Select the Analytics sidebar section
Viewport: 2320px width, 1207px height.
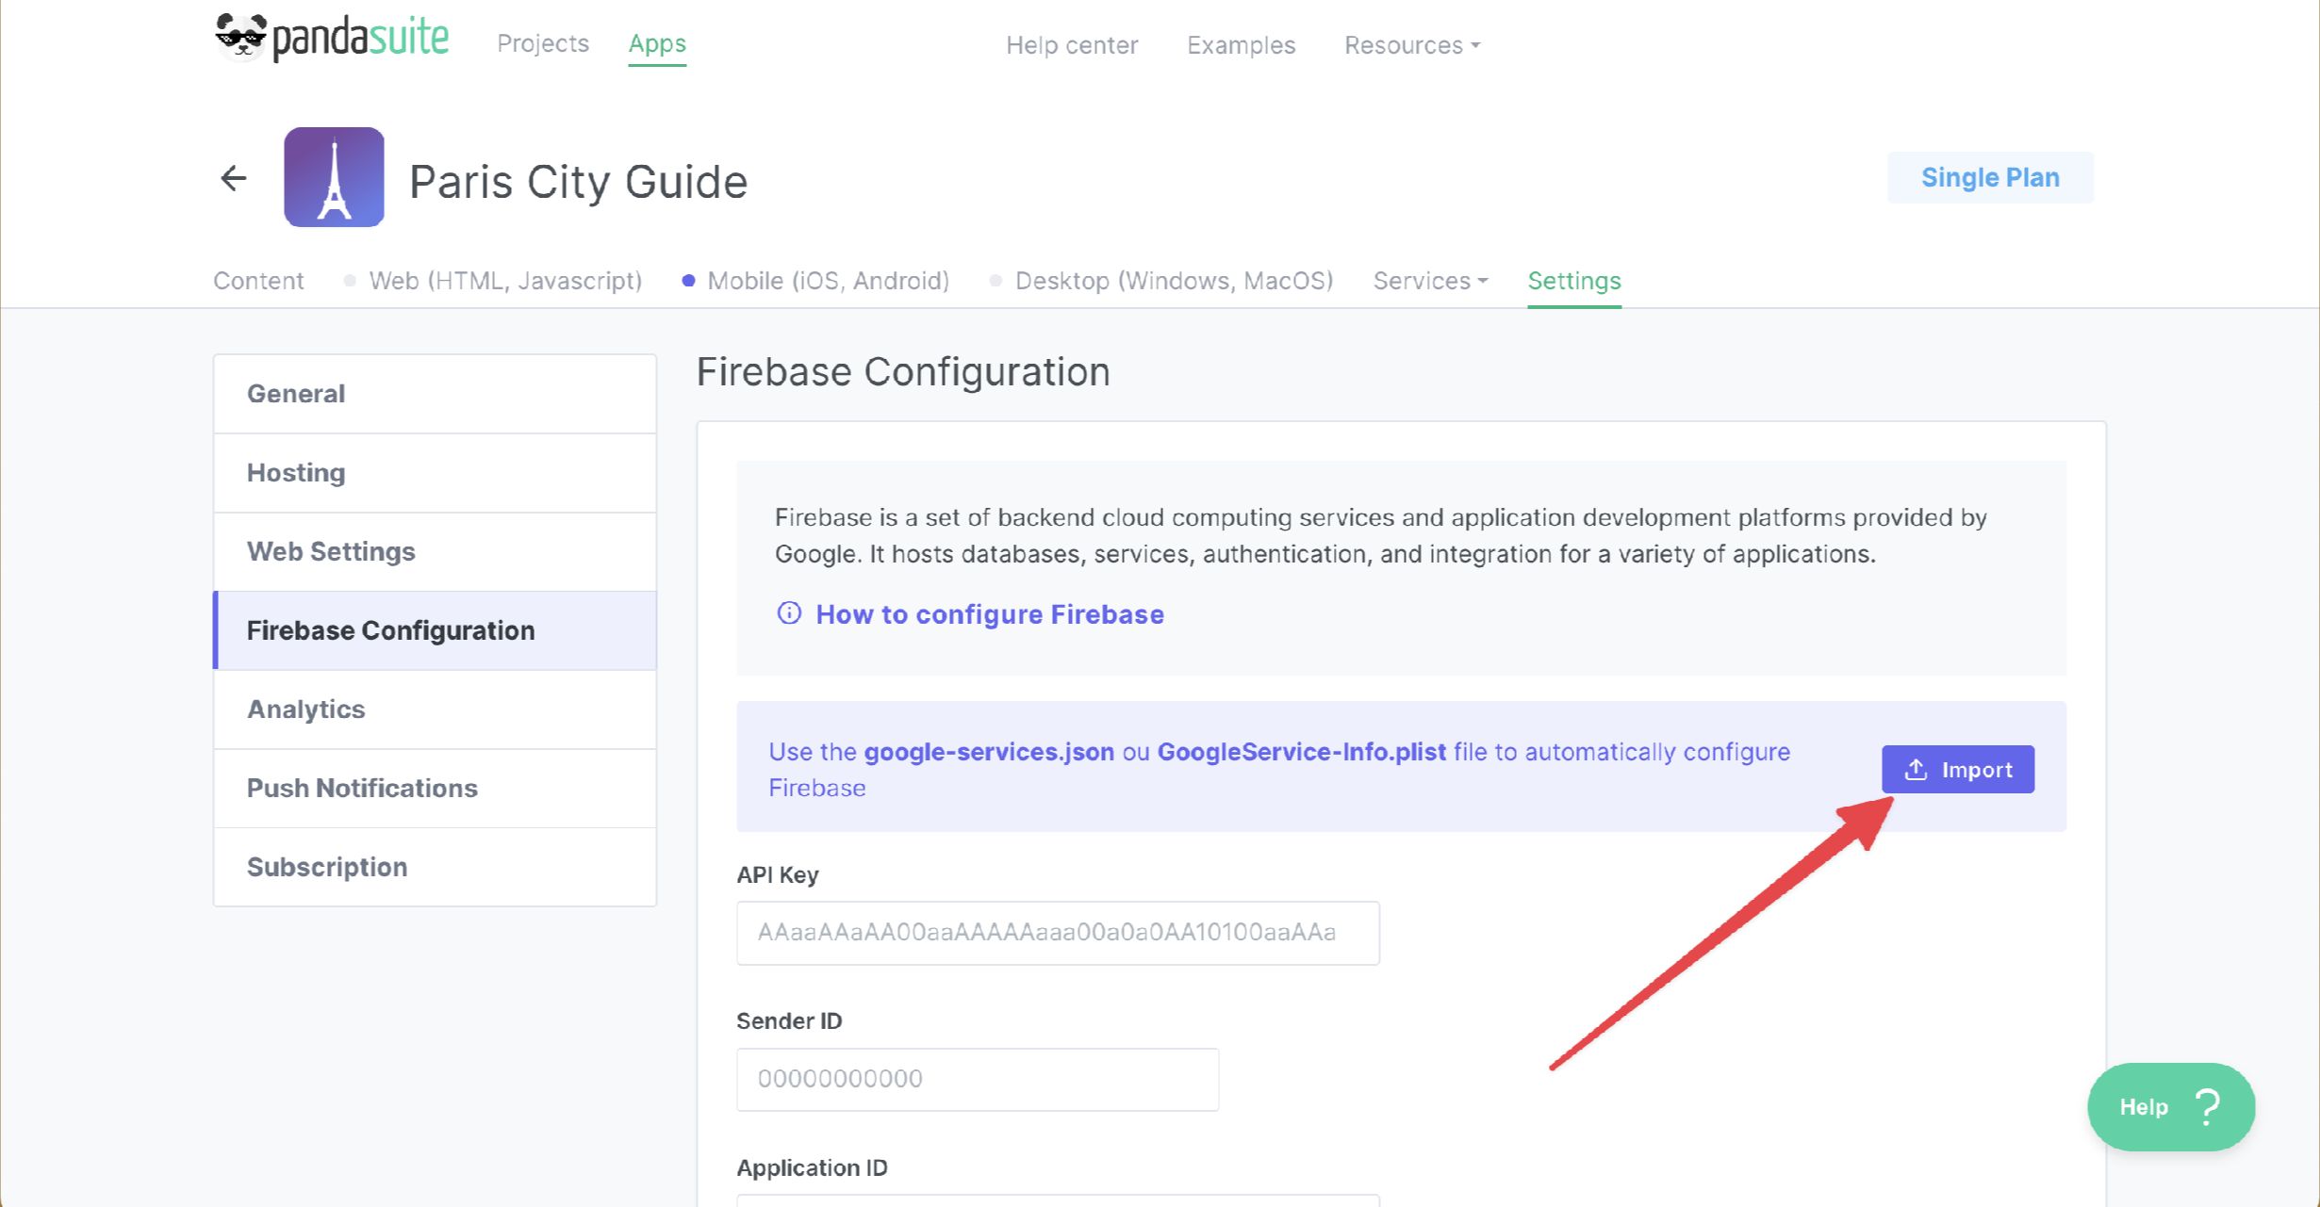point(305,710)
